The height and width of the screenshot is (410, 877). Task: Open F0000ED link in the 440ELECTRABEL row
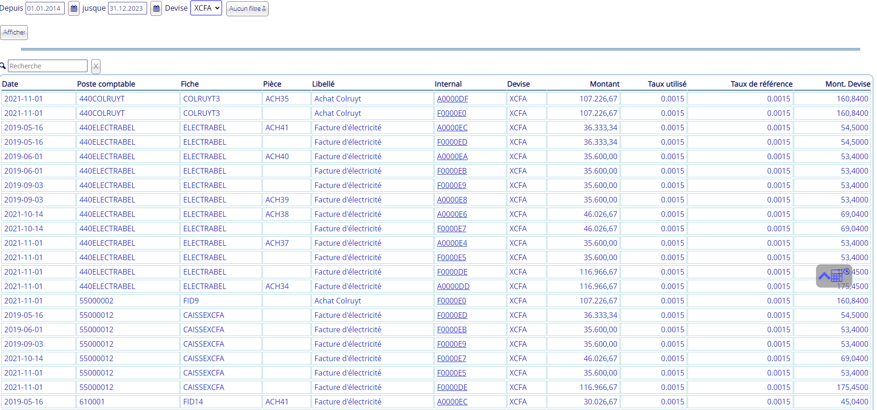(452, 142)
